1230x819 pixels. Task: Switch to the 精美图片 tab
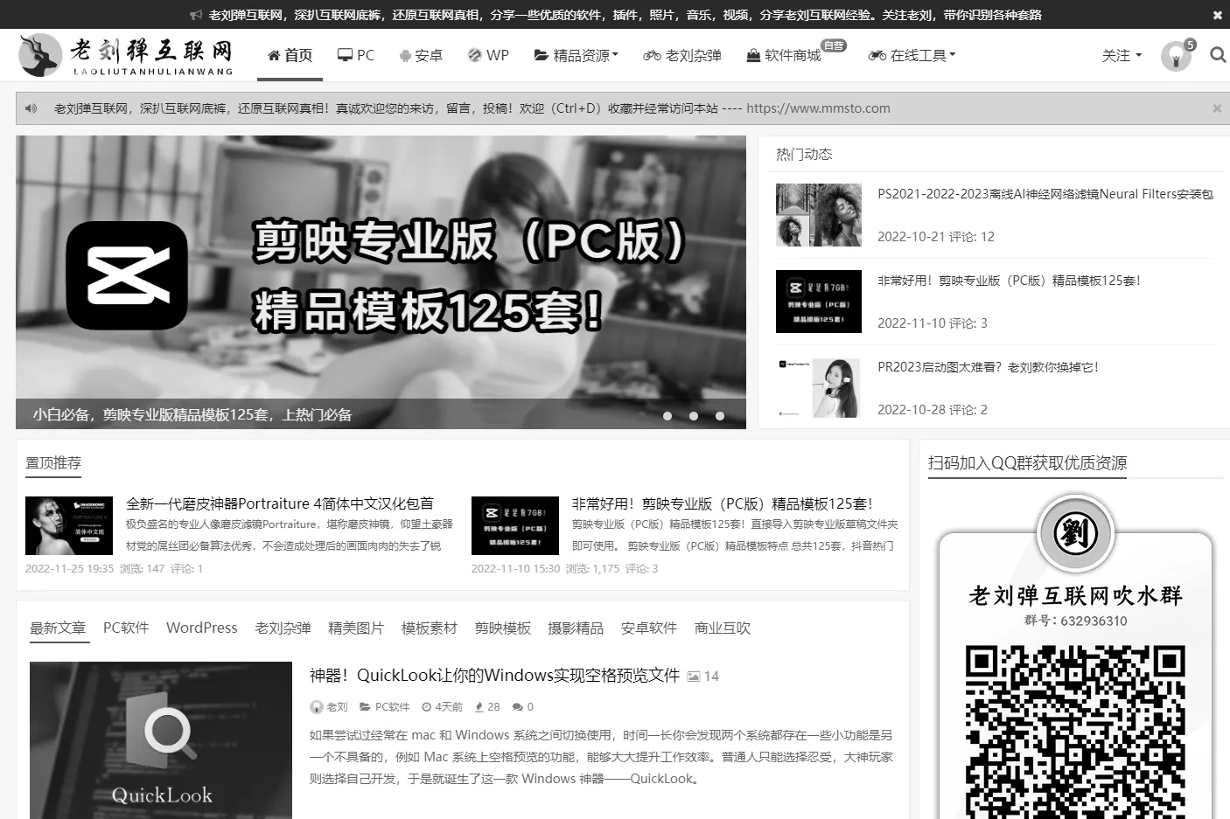click(356, 628)
